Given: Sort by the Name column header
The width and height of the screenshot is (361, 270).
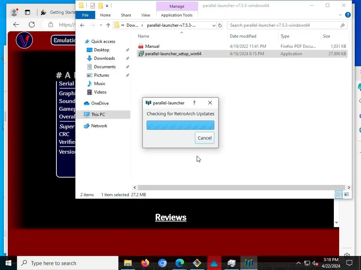Looking at the screenshot, I should tap(143, 36).
